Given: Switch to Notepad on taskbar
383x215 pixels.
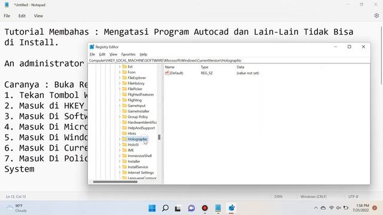Looking at the screenshot, I should pos(218,208).
